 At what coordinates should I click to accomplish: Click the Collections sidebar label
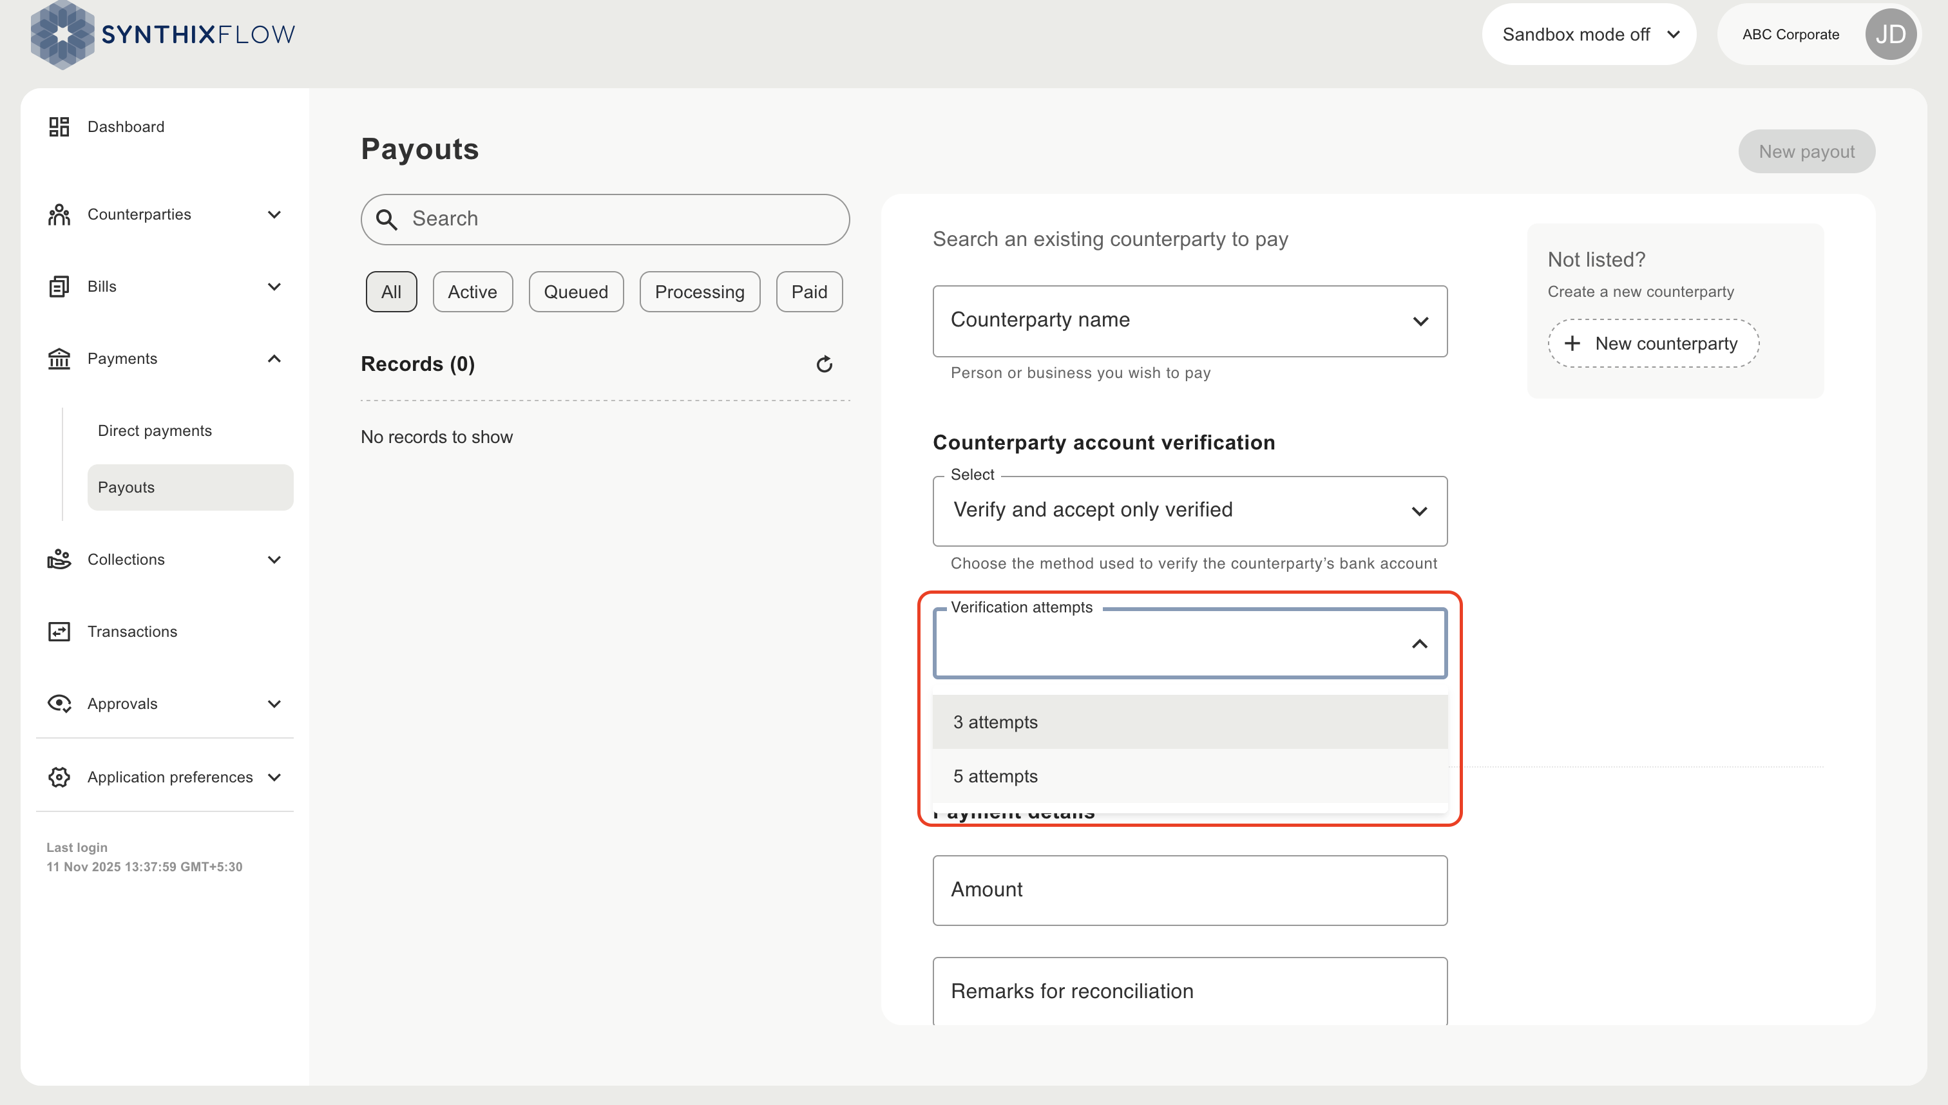126,560
